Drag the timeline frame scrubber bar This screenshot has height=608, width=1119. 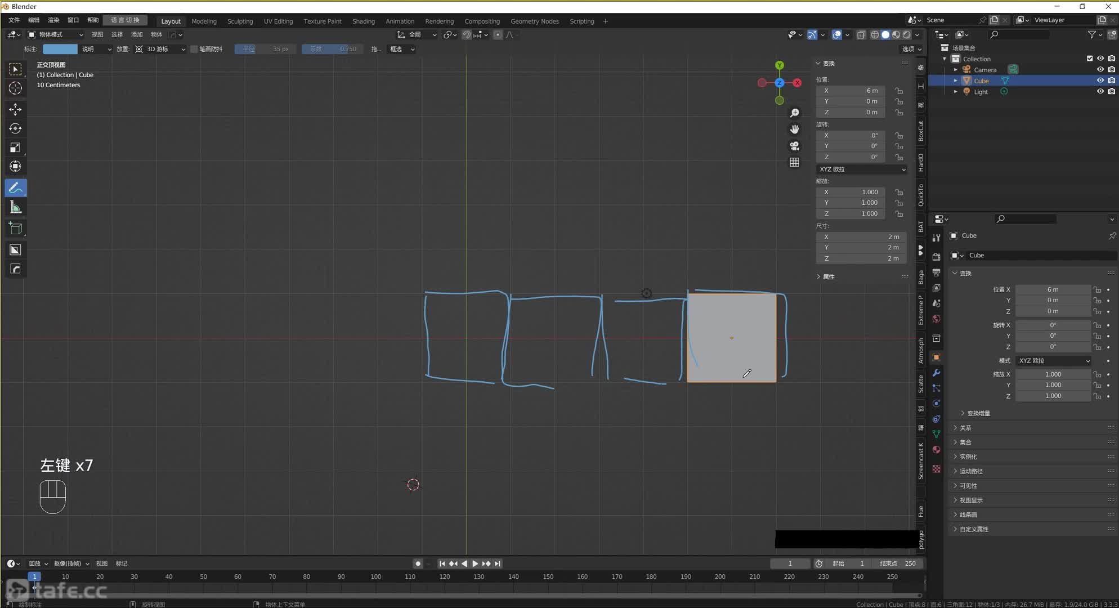click(x=34, y=576)
